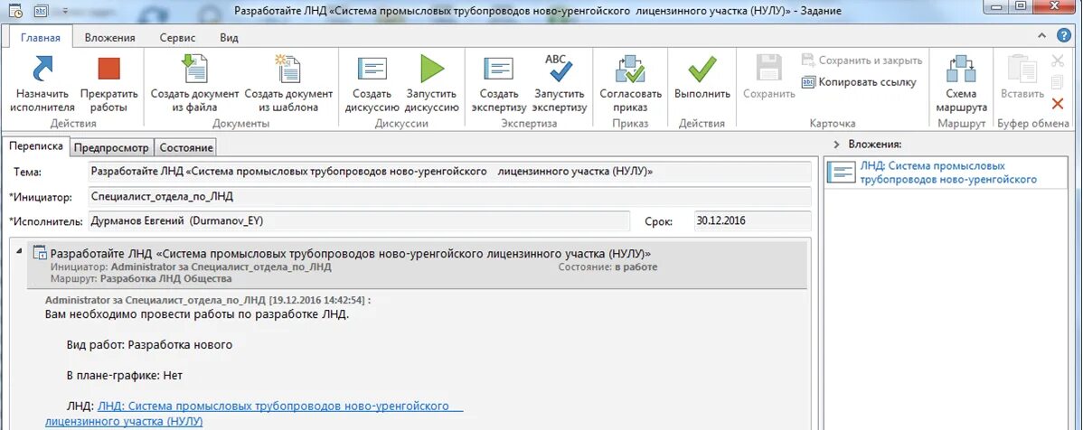Click Вставить clipboard icon

coord(1022,69)
